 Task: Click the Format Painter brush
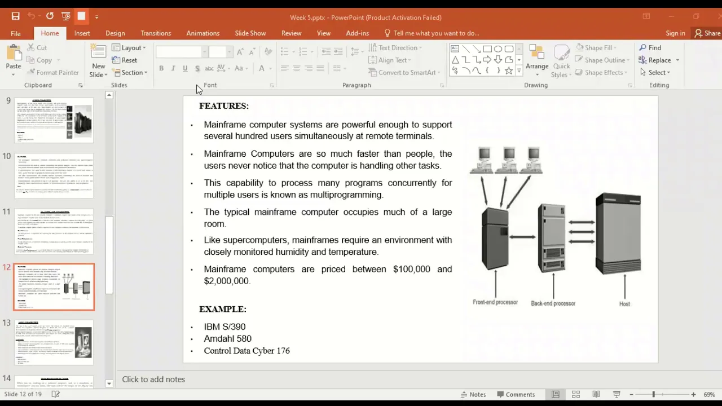pos(52,73)
